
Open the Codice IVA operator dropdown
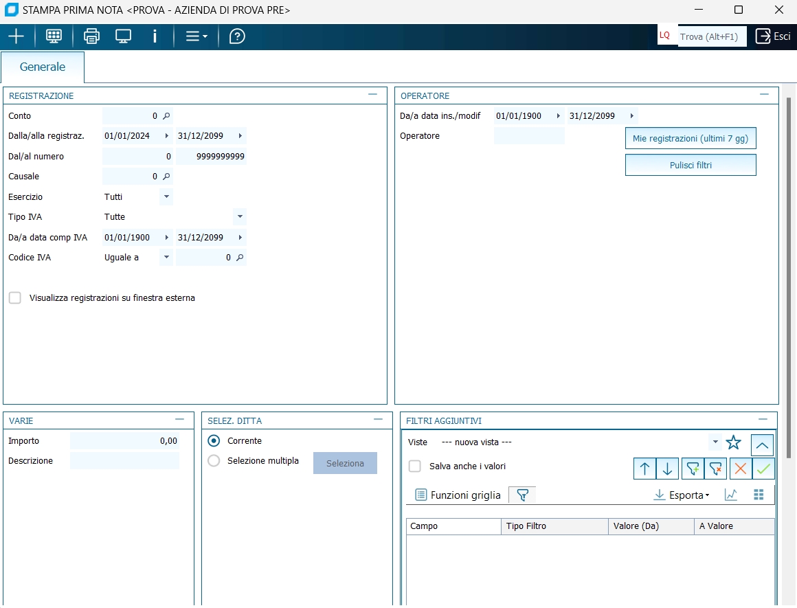pyautogui.click(x=166, y=258)
